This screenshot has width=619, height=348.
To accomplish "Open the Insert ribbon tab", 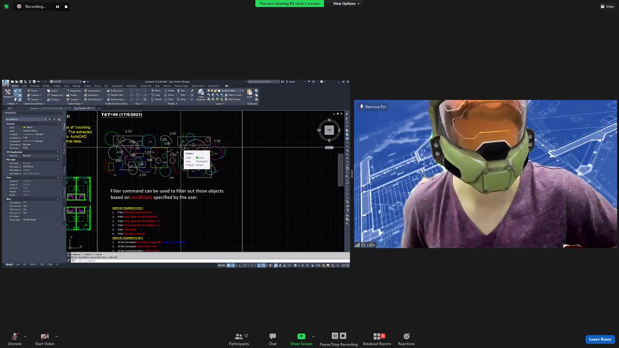I will 24,86.
